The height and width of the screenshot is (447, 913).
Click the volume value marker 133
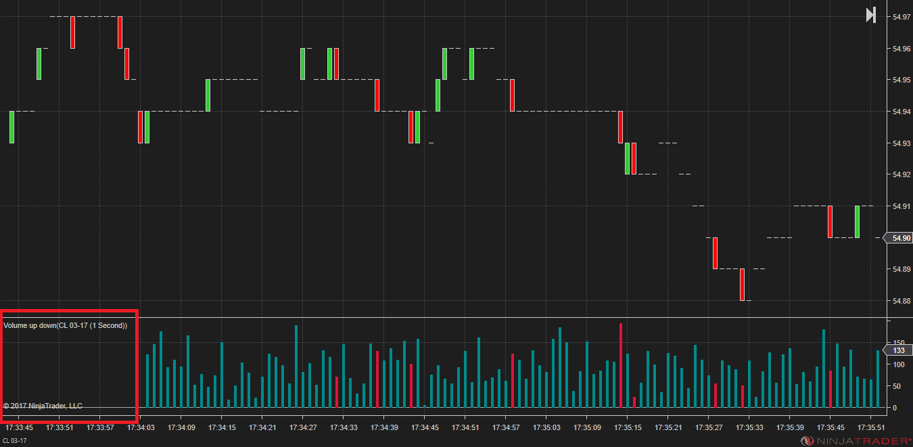coord(899,351)
